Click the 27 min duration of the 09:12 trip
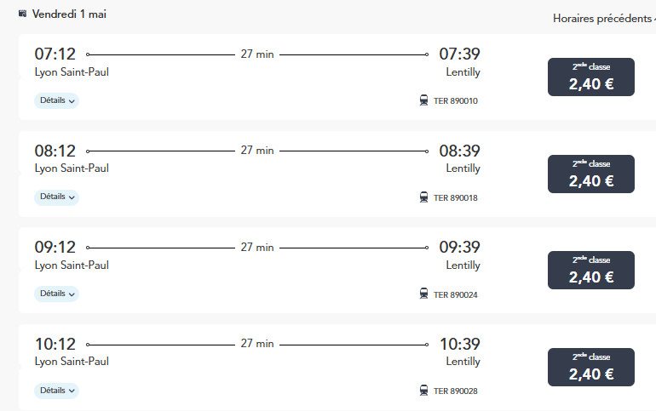The image size is (656, 411). (x=257, y=248)
